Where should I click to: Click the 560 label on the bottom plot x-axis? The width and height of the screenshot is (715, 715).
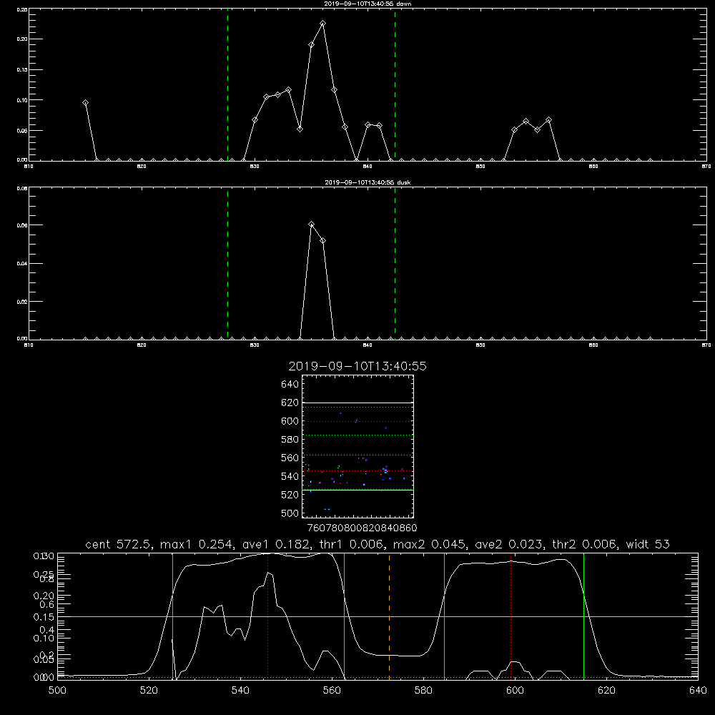(x=332, y=691)
